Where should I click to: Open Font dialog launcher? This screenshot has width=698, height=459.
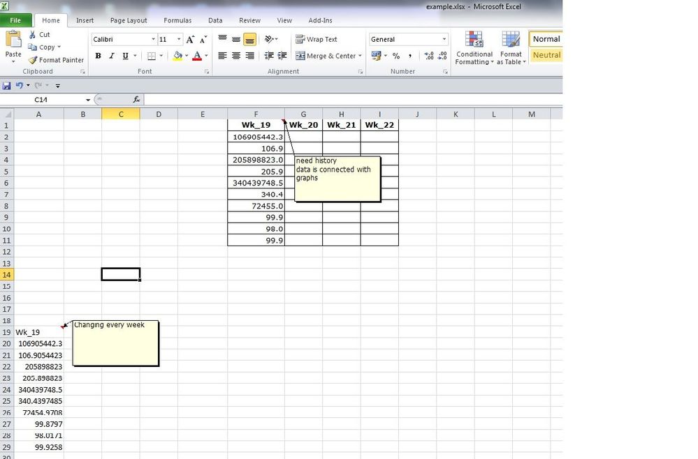click(x=207, y=72)
